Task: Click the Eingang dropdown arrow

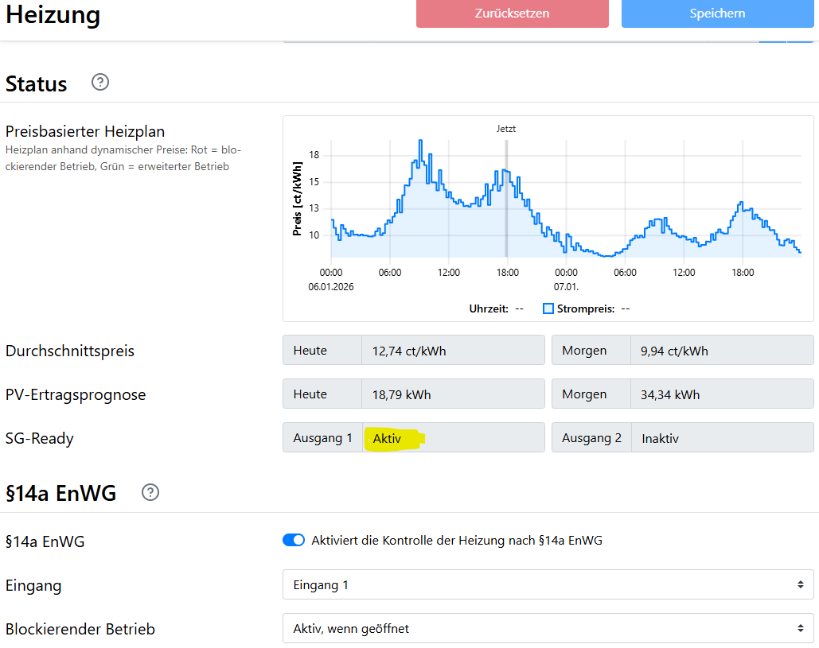Action: point(800,585)
